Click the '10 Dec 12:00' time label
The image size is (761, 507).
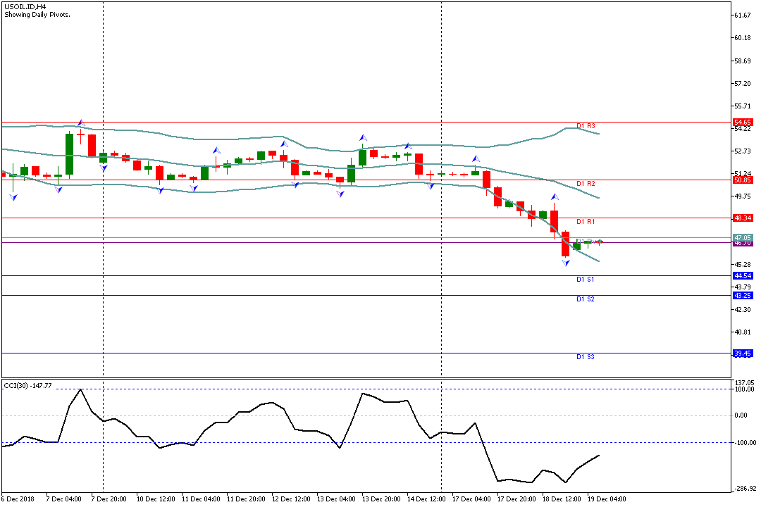(156, 499)
